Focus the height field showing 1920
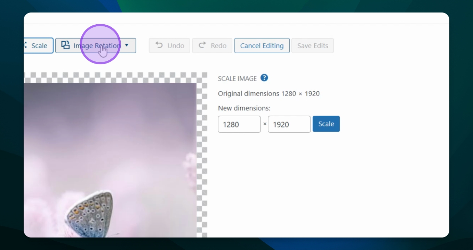 tap(289, 124)
